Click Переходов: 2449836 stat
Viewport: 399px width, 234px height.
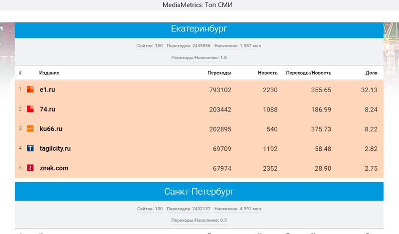(189, 46)
